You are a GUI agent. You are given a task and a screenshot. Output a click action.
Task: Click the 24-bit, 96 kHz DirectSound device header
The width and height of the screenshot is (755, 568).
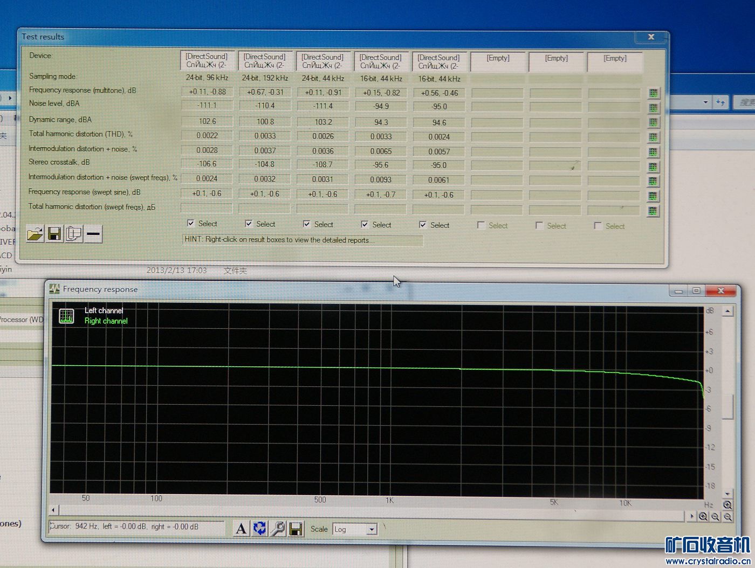tap(207, 60)
